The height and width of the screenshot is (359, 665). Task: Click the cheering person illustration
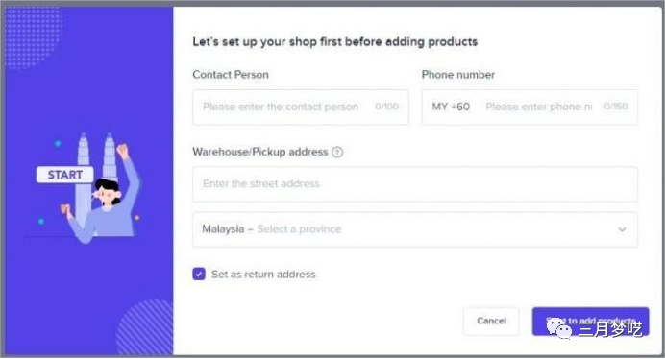(x=104, y=196)
